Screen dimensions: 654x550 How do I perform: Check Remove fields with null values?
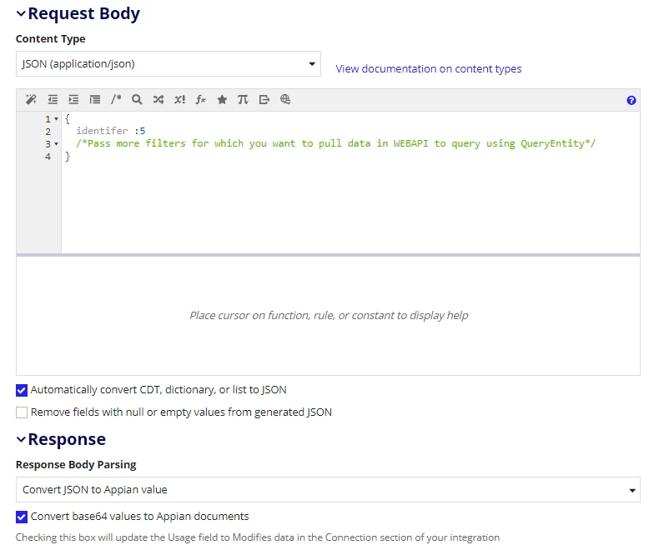(x=22, y=412)
